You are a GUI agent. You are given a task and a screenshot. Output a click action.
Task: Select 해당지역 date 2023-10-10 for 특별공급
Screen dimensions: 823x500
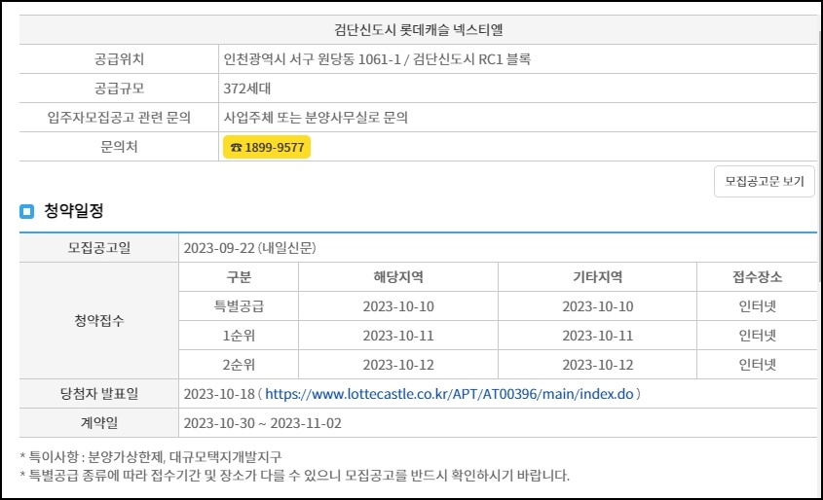(x=398, y=306)
